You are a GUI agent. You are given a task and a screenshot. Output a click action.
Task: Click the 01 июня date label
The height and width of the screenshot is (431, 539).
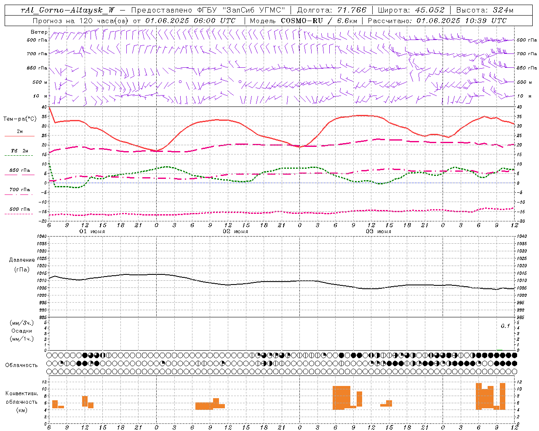coord(92,231)
